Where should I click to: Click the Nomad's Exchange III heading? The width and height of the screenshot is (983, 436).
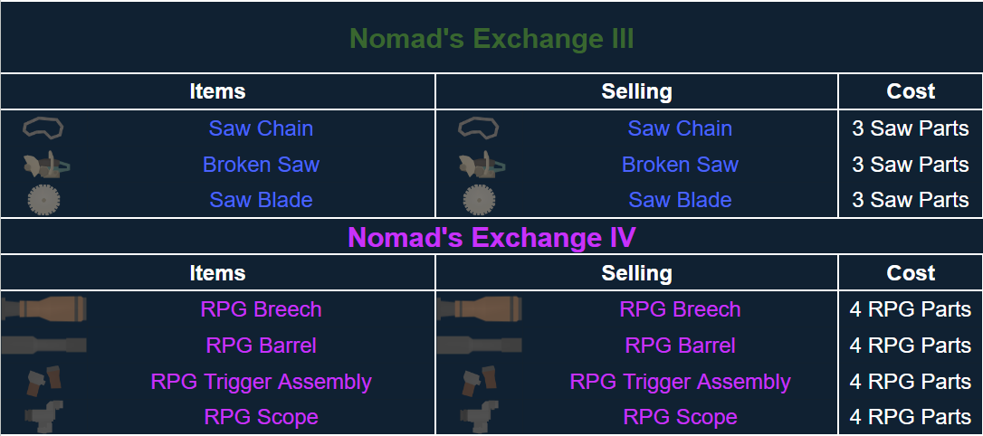491,39
